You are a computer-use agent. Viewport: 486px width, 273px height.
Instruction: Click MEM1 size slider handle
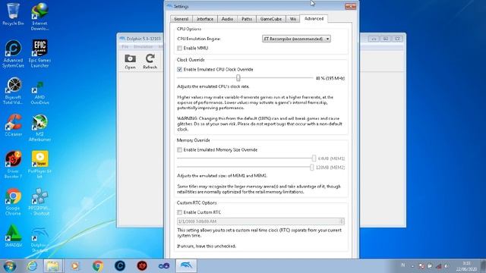point(314,158)
